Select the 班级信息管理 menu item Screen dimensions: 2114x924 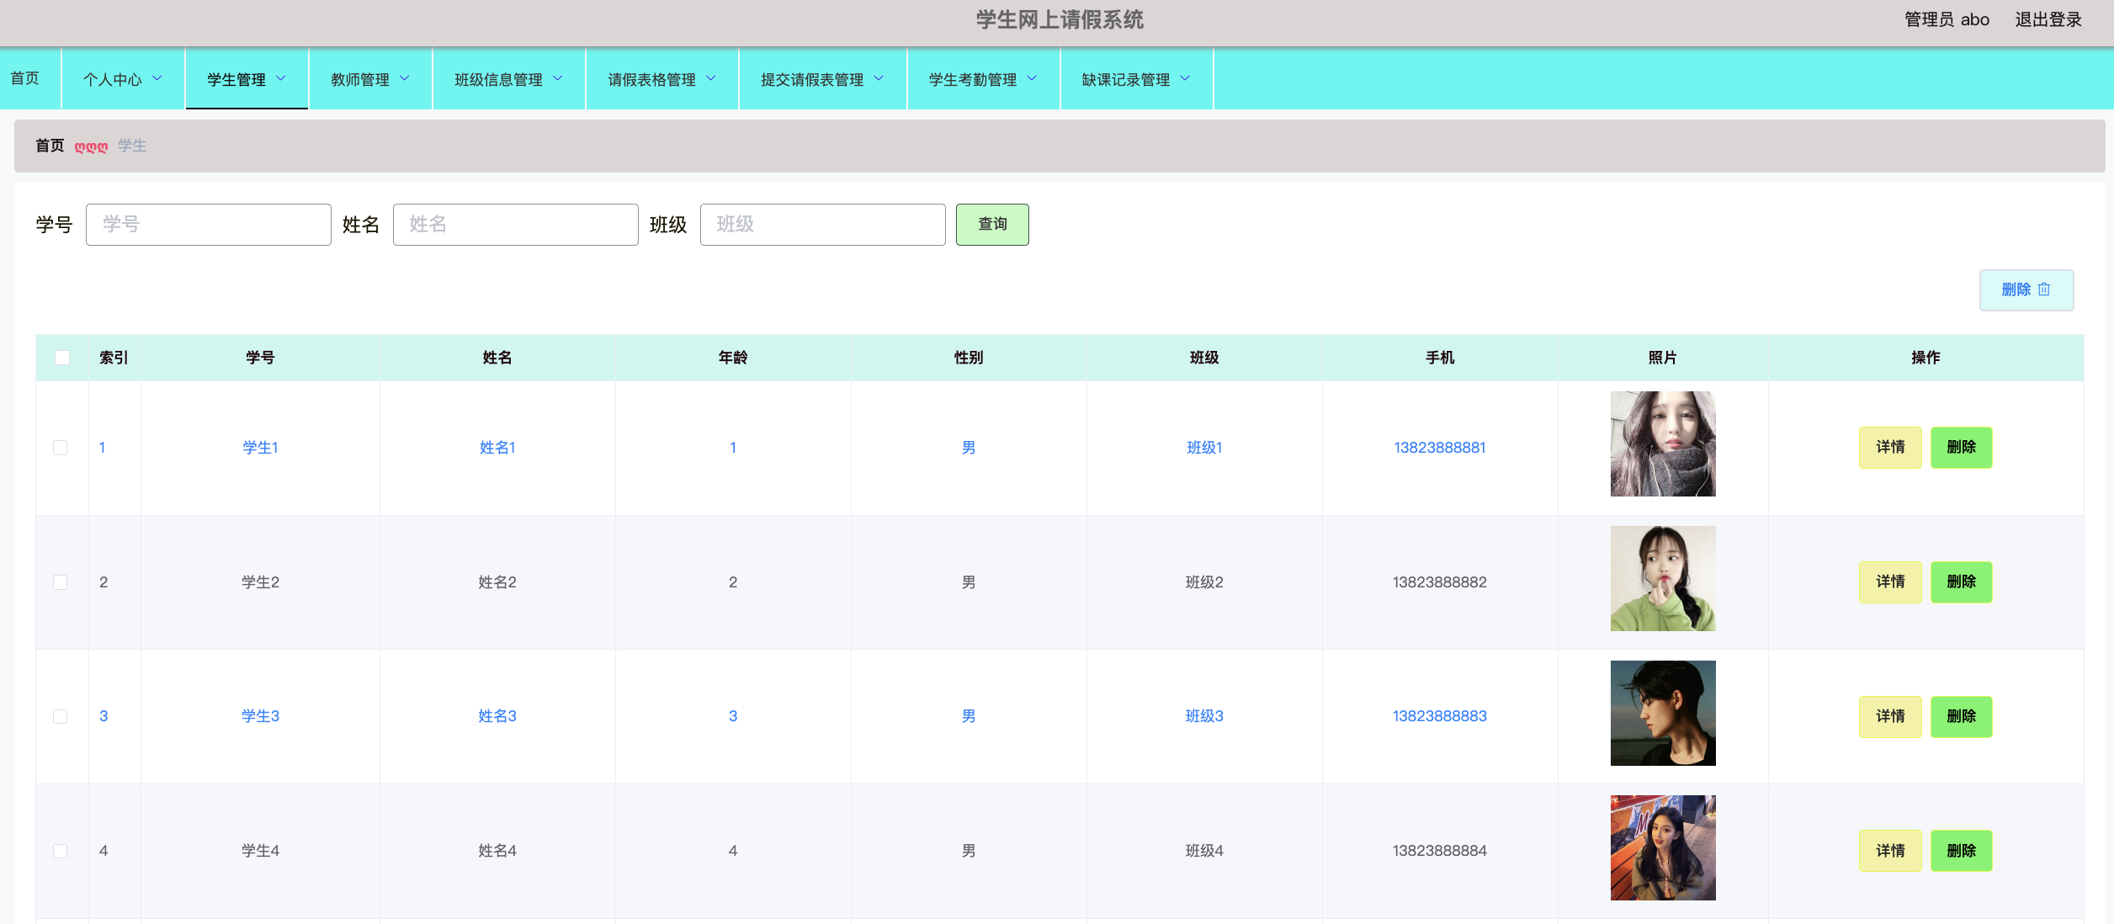coord(507,80)
